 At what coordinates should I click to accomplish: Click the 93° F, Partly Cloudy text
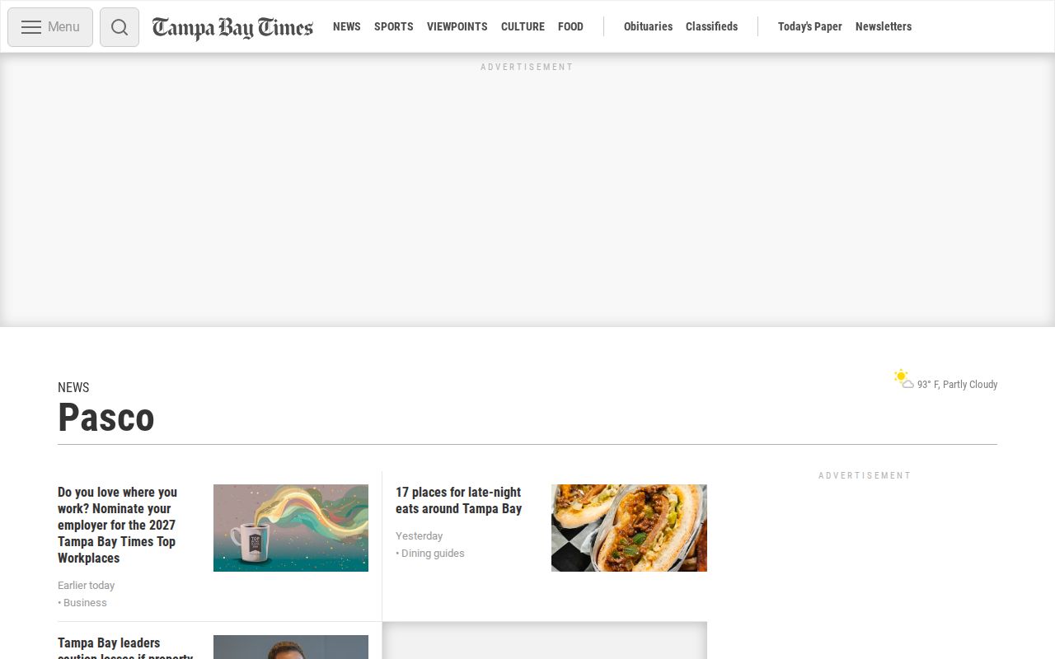click(x=957, y=385)
